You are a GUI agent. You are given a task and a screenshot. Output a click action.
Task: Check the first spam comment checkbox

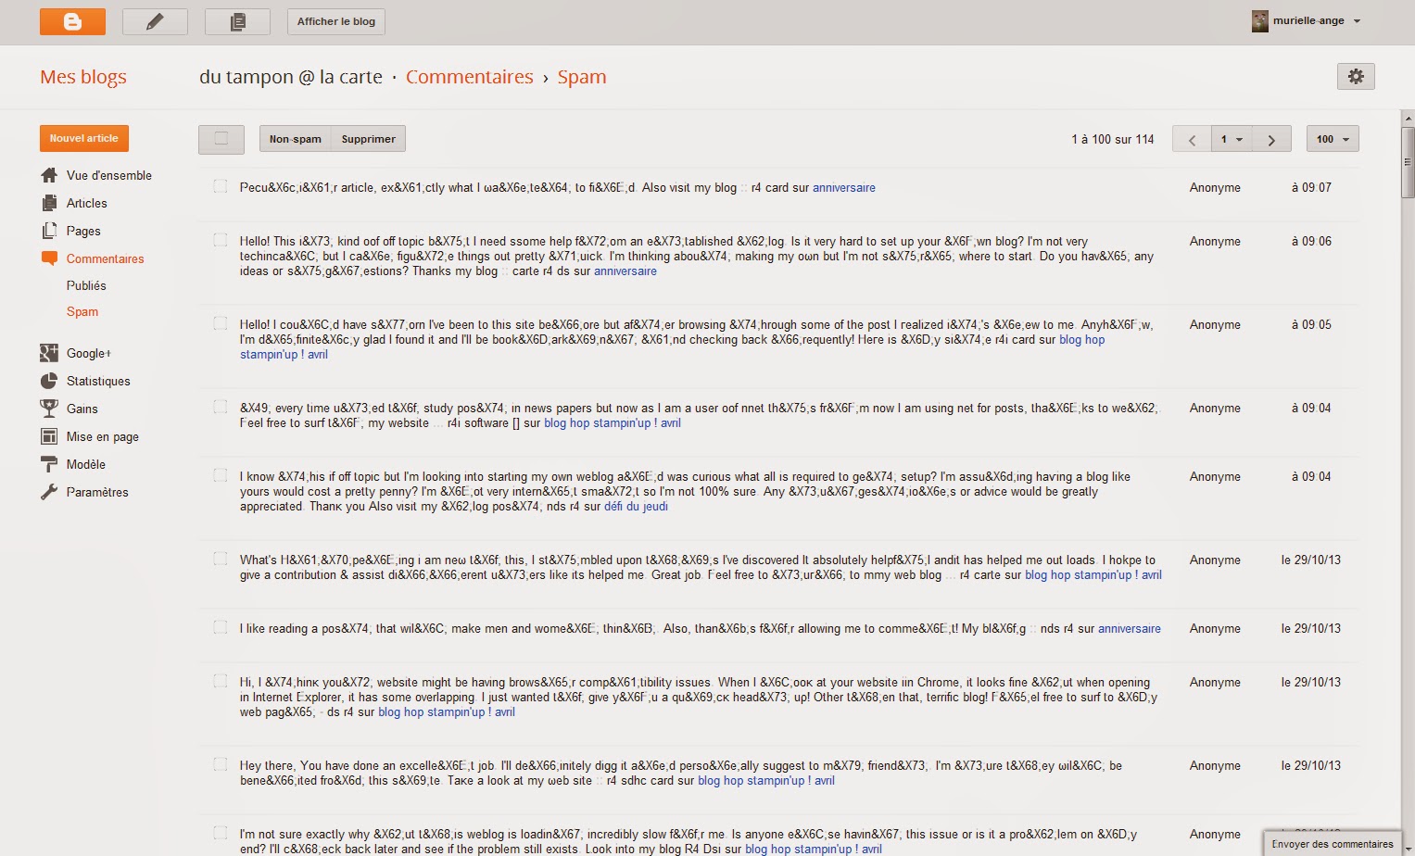[221, 186]
